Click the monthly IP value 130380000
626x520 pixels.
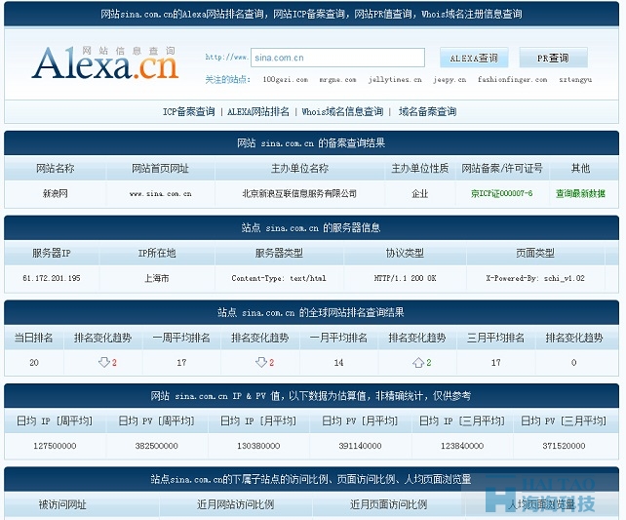tap(258, 446)
